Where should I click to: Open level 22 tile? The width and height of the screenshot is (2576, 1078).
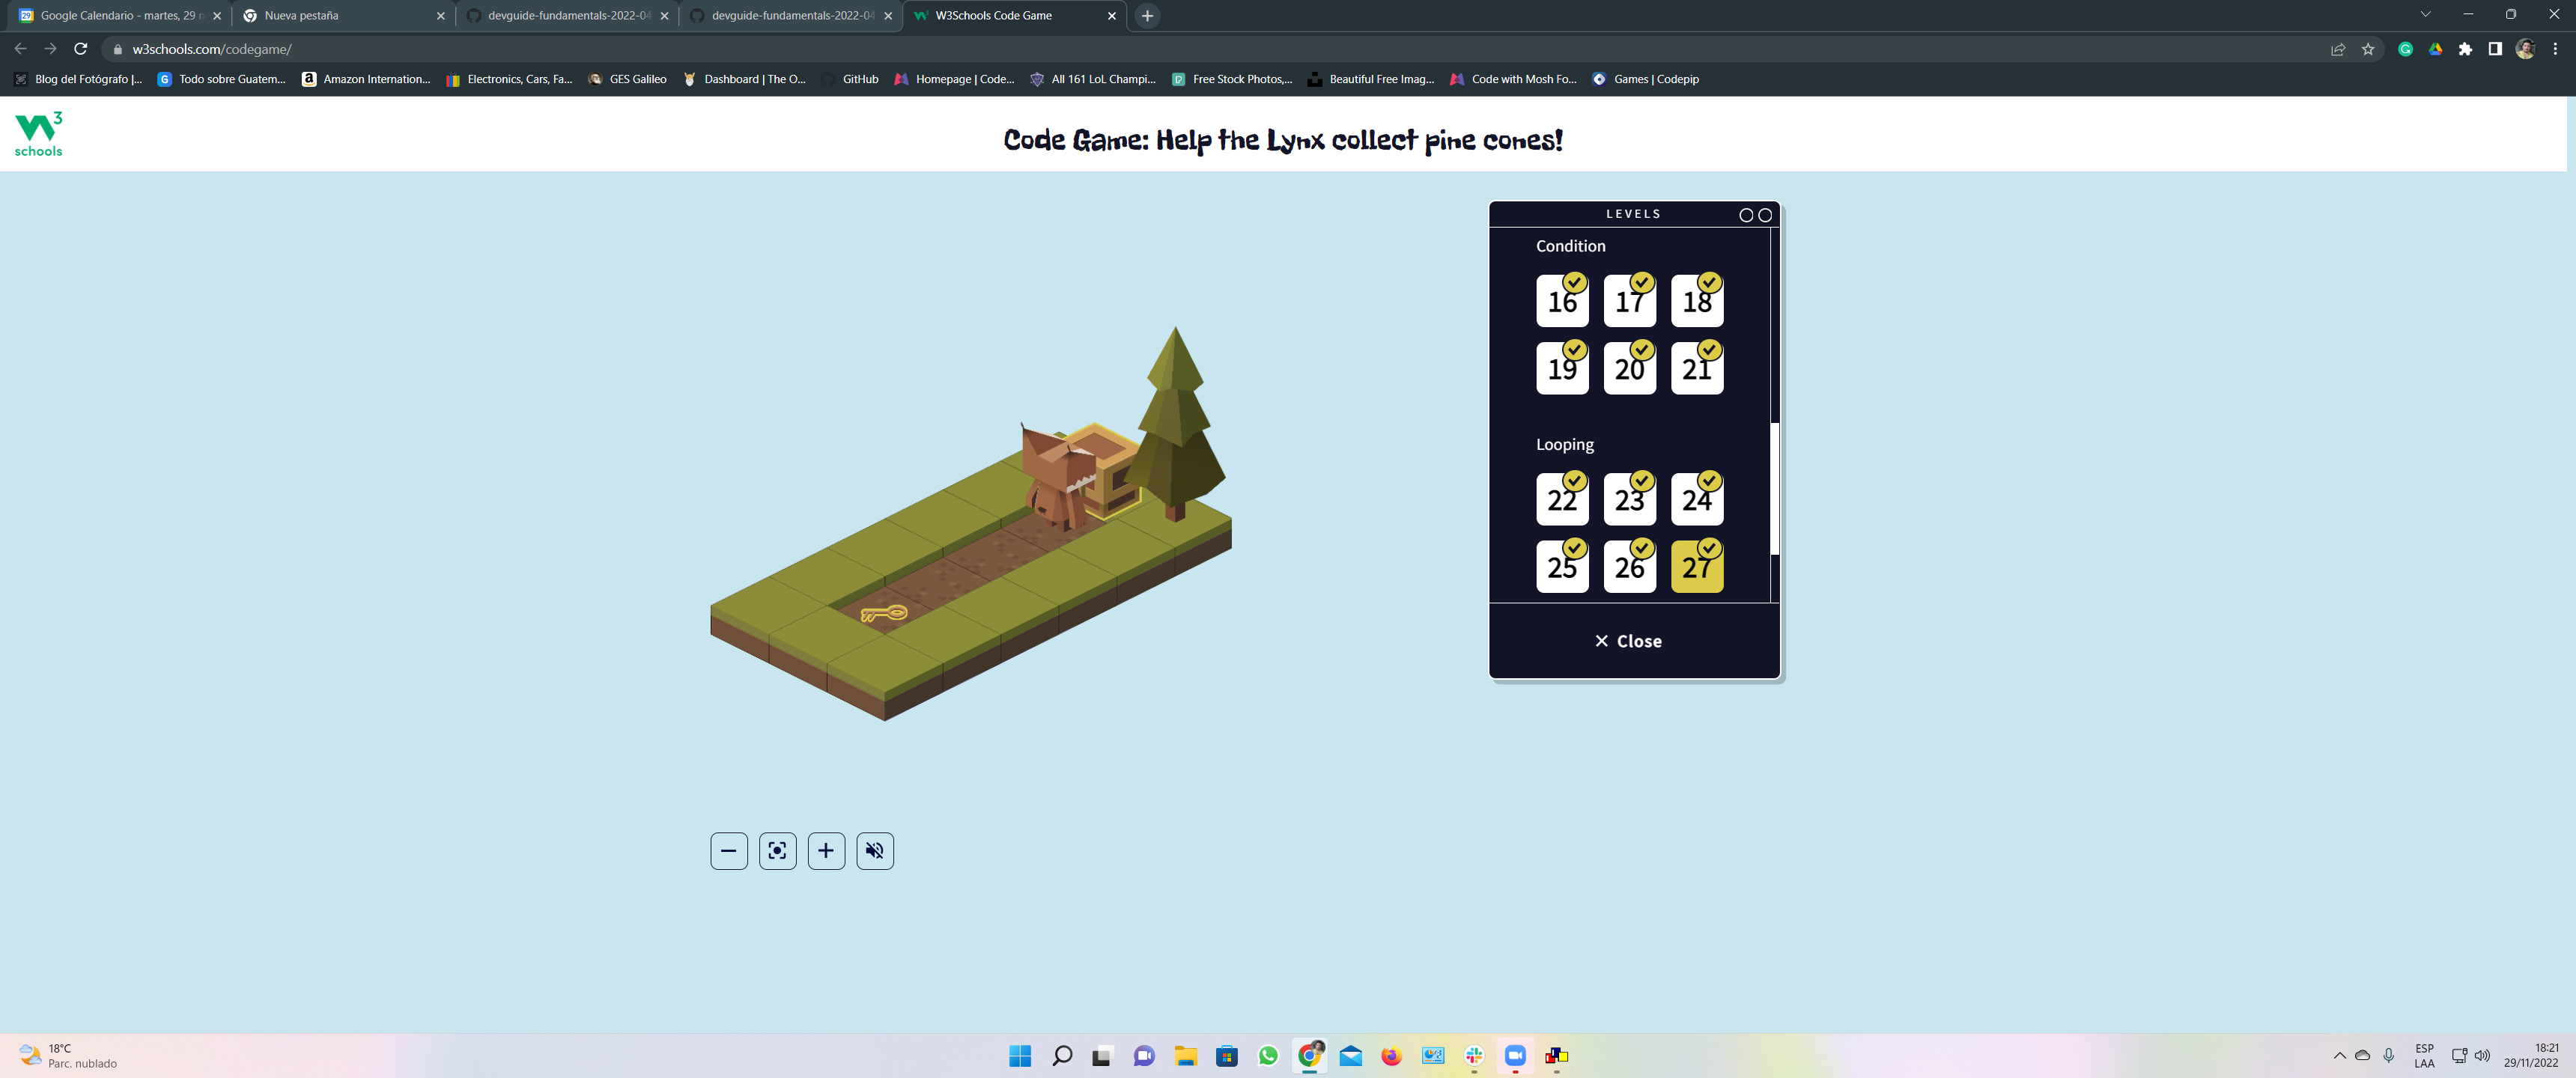click(1561, 499)
